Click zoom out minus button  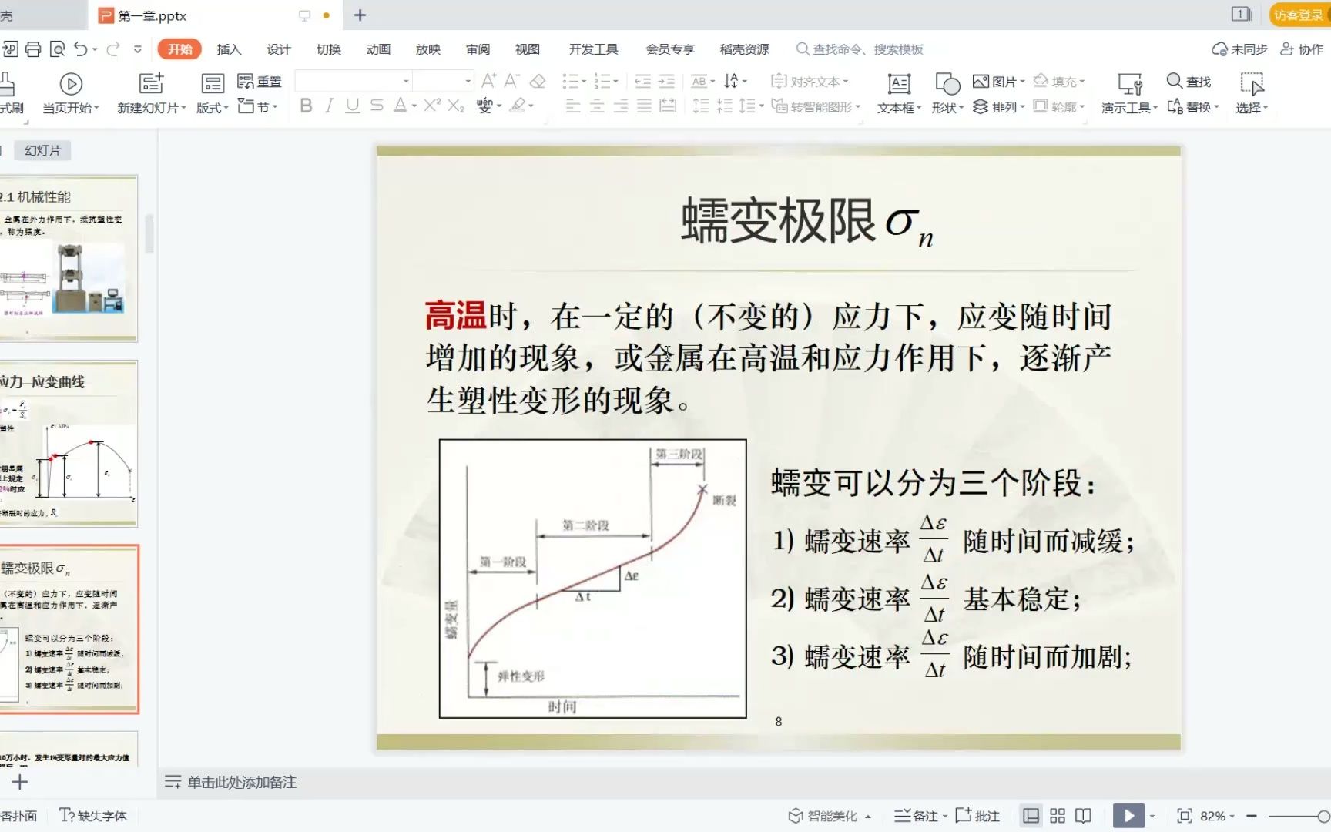tap(1252, 816)
